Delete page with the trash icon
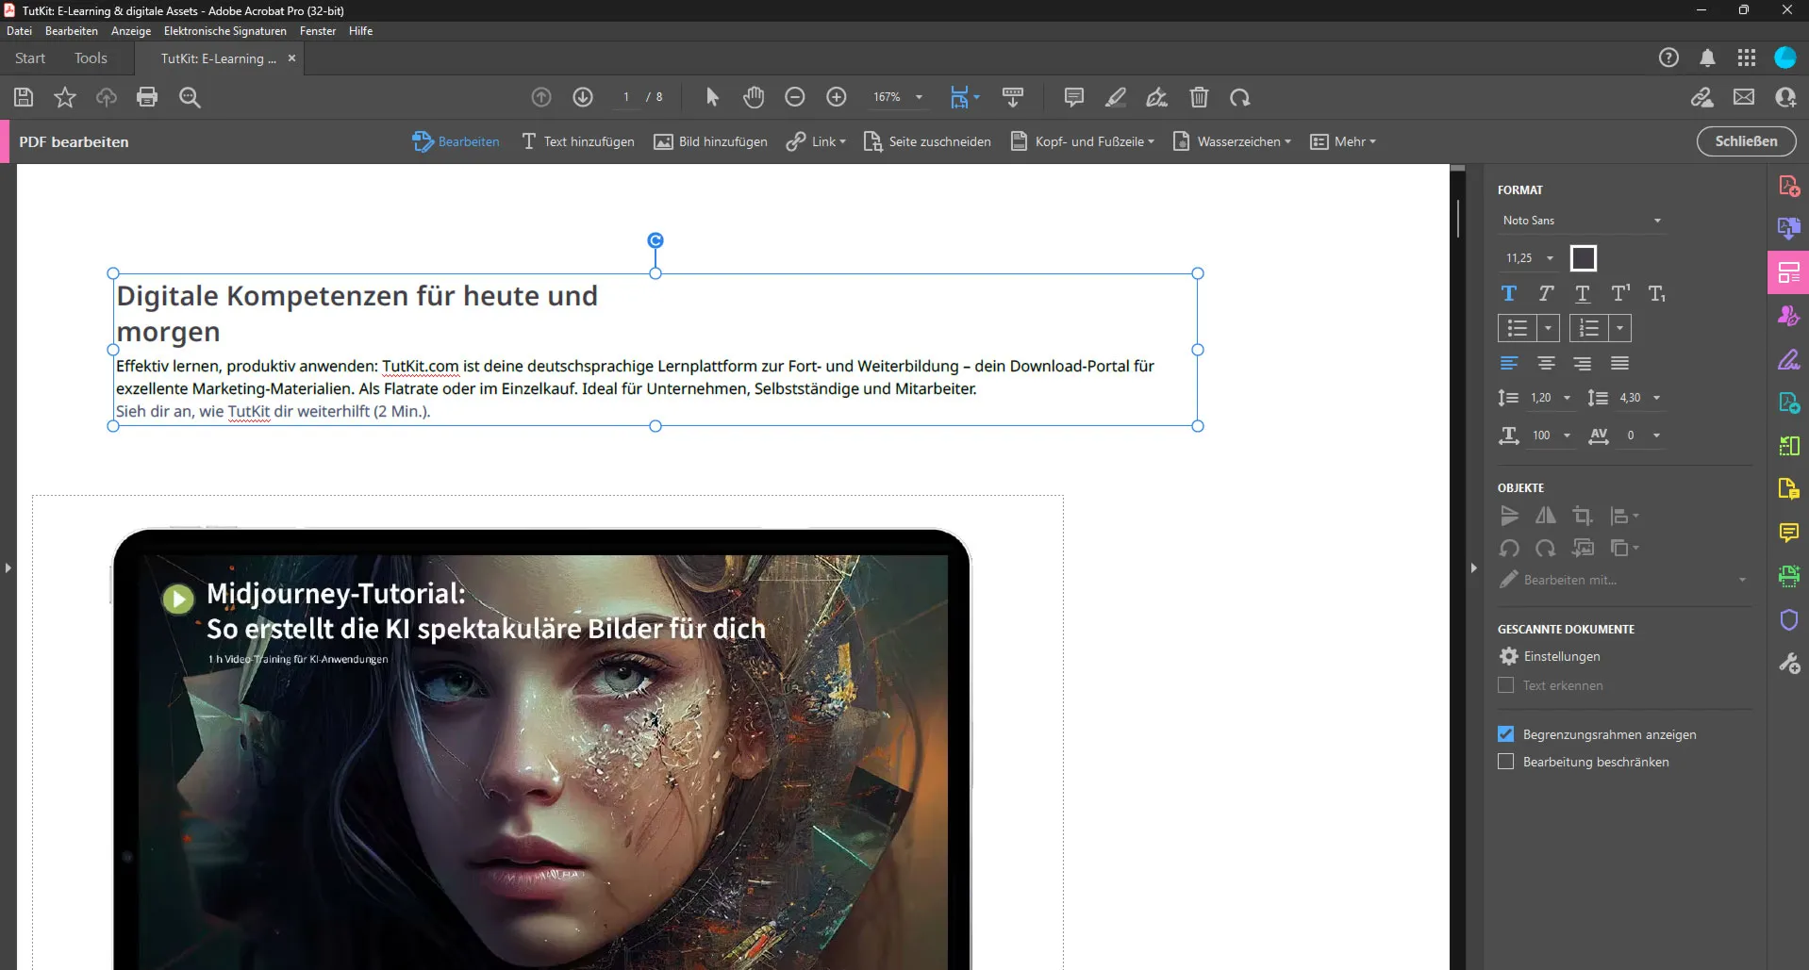This screenshot has height=970, width=1809. click(1199, 97)
